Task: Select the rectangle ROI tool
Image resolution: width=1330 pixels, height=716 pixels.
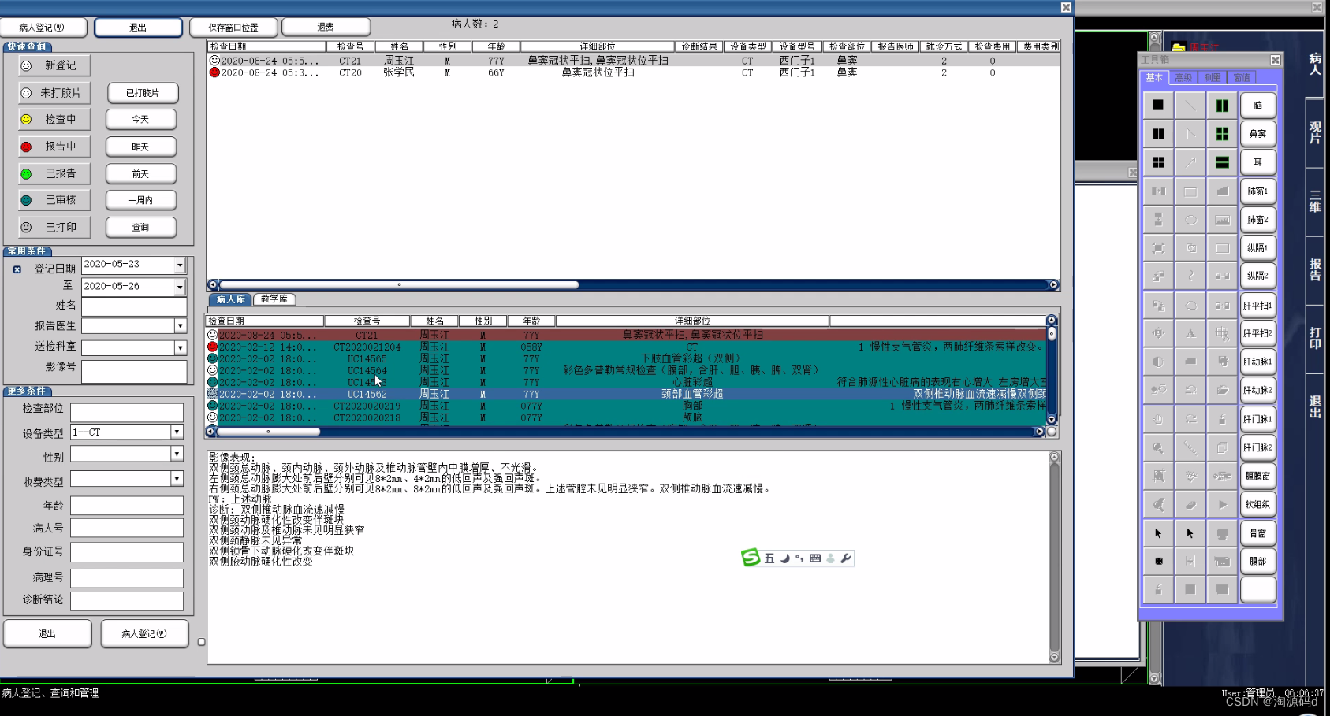Action: tap(1190, 191)
